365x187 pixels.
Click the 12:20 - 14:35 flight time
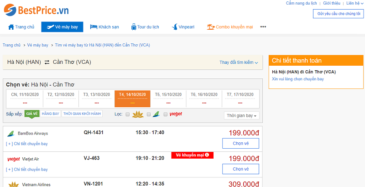click(x=150, y=184)
